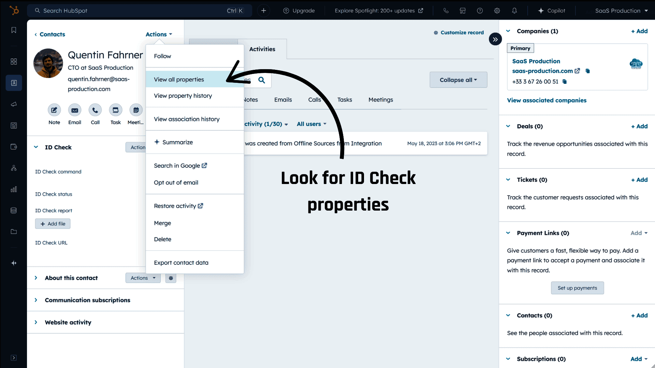
Task: Click the Email envelope icon button
Action: (x=75, y=110)
